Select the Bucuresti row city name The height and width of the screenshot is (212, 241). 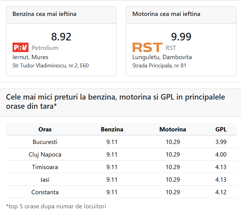(x=45, y=142)
